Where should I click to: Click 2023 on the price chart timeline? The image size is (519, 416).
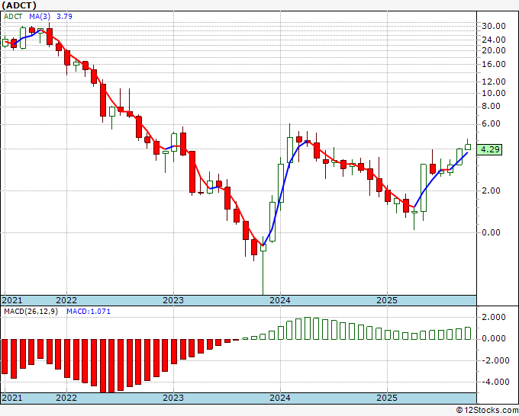173,300
